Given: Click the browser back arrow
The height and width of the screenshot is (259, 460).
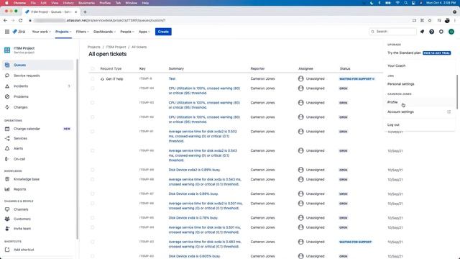Looking at the screenshot, I should 5,20.
